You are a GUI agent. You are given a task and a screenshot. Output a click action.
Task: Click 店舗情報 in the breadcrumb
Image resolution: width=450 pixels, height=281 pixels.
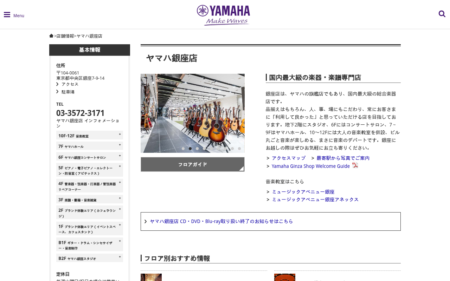pos(65,36)
